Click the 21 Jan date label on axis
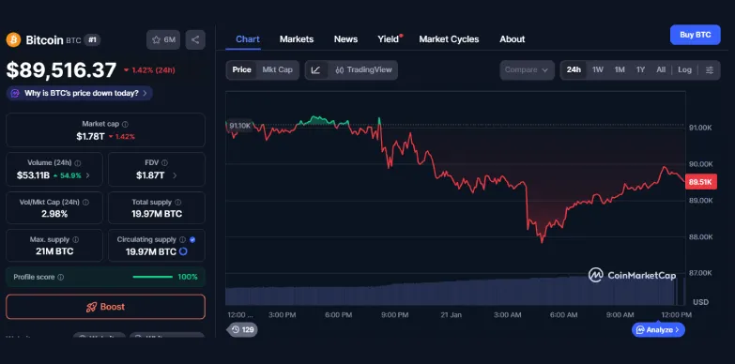 click(x=451, y=315)
